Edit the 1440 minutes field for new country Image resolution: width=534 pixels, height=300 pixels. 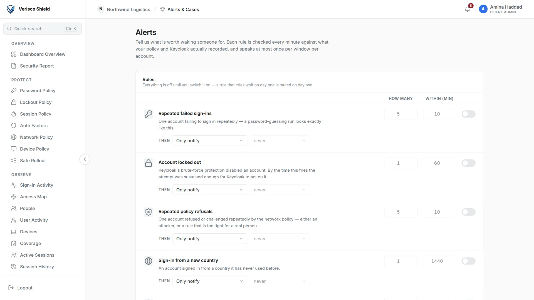pyautogui.click(x=439, y=261)
